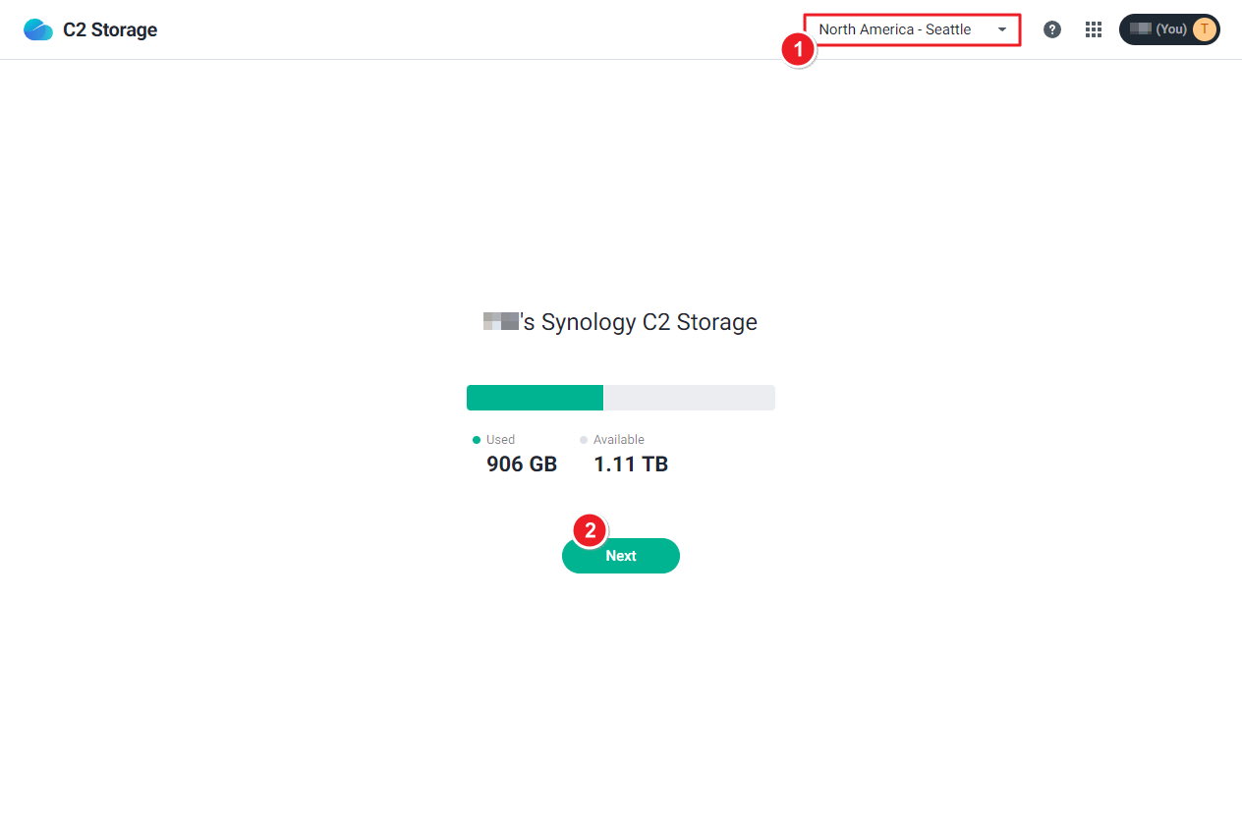Open the North America - Seattle region dropdown

tap(912, 29)
